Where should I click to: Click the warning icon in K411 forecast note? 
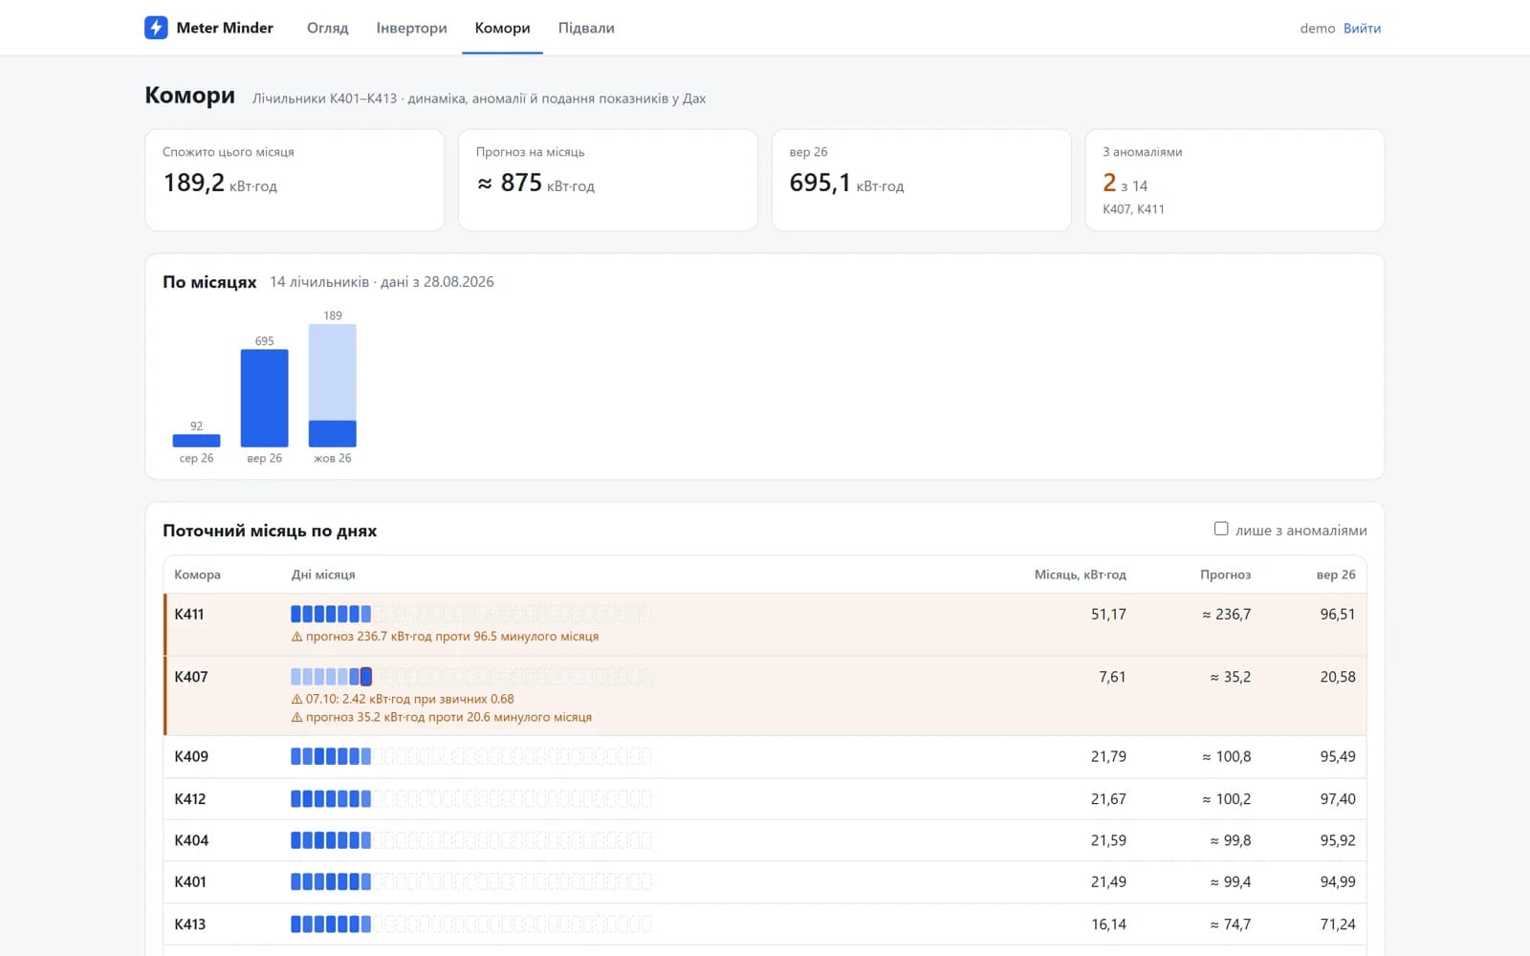(296, 637)
